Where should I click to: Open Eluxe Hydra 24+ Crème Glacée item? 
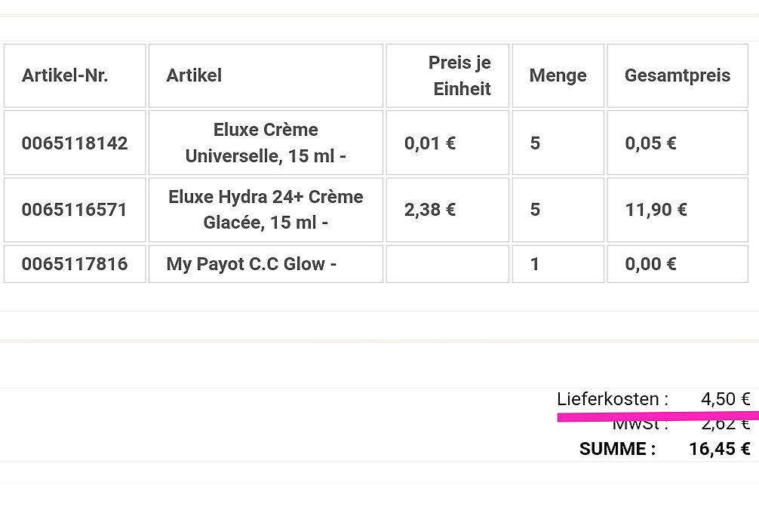(x=266, y=210)
